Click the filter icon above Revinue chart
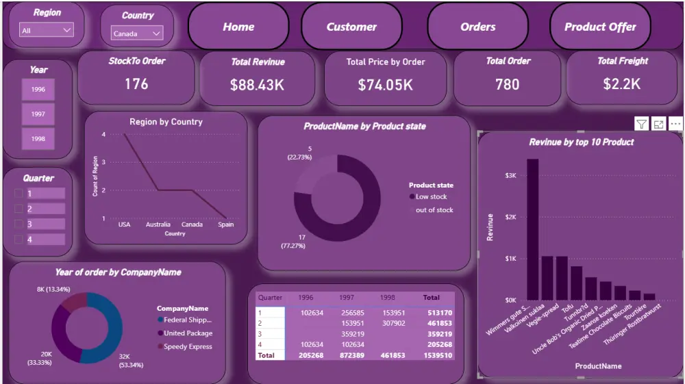Viewport: 685px width, 384px height. point(641,125)
